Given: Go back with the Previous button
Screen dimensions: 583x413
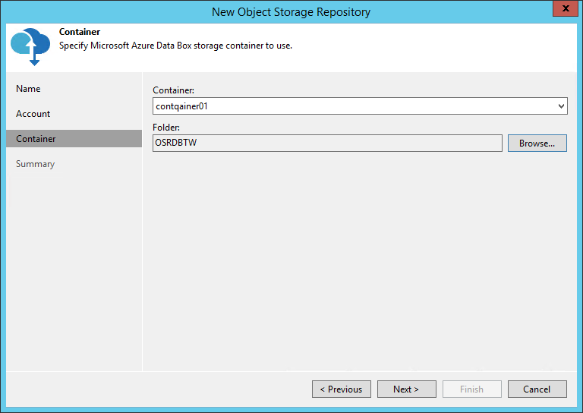Looking at the screenshot, I should pos(342,389).
